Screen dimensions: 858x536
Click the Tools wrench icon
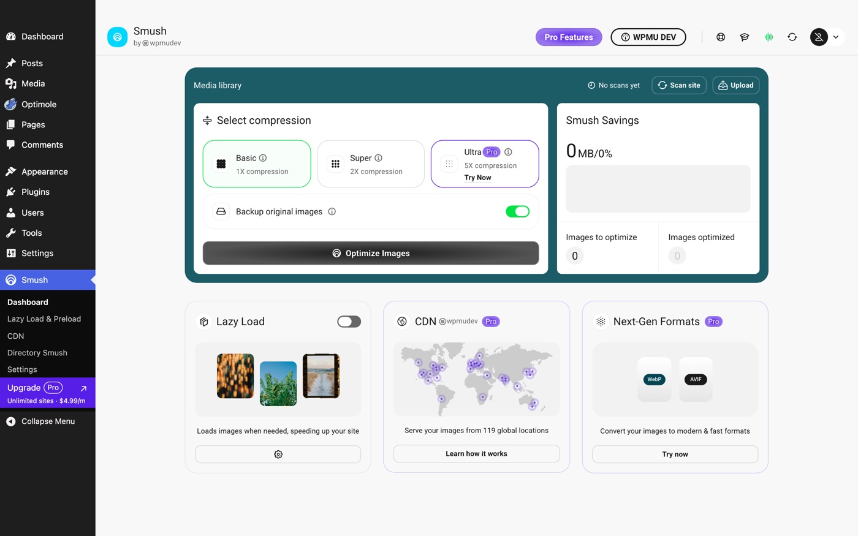pos(11,233)
